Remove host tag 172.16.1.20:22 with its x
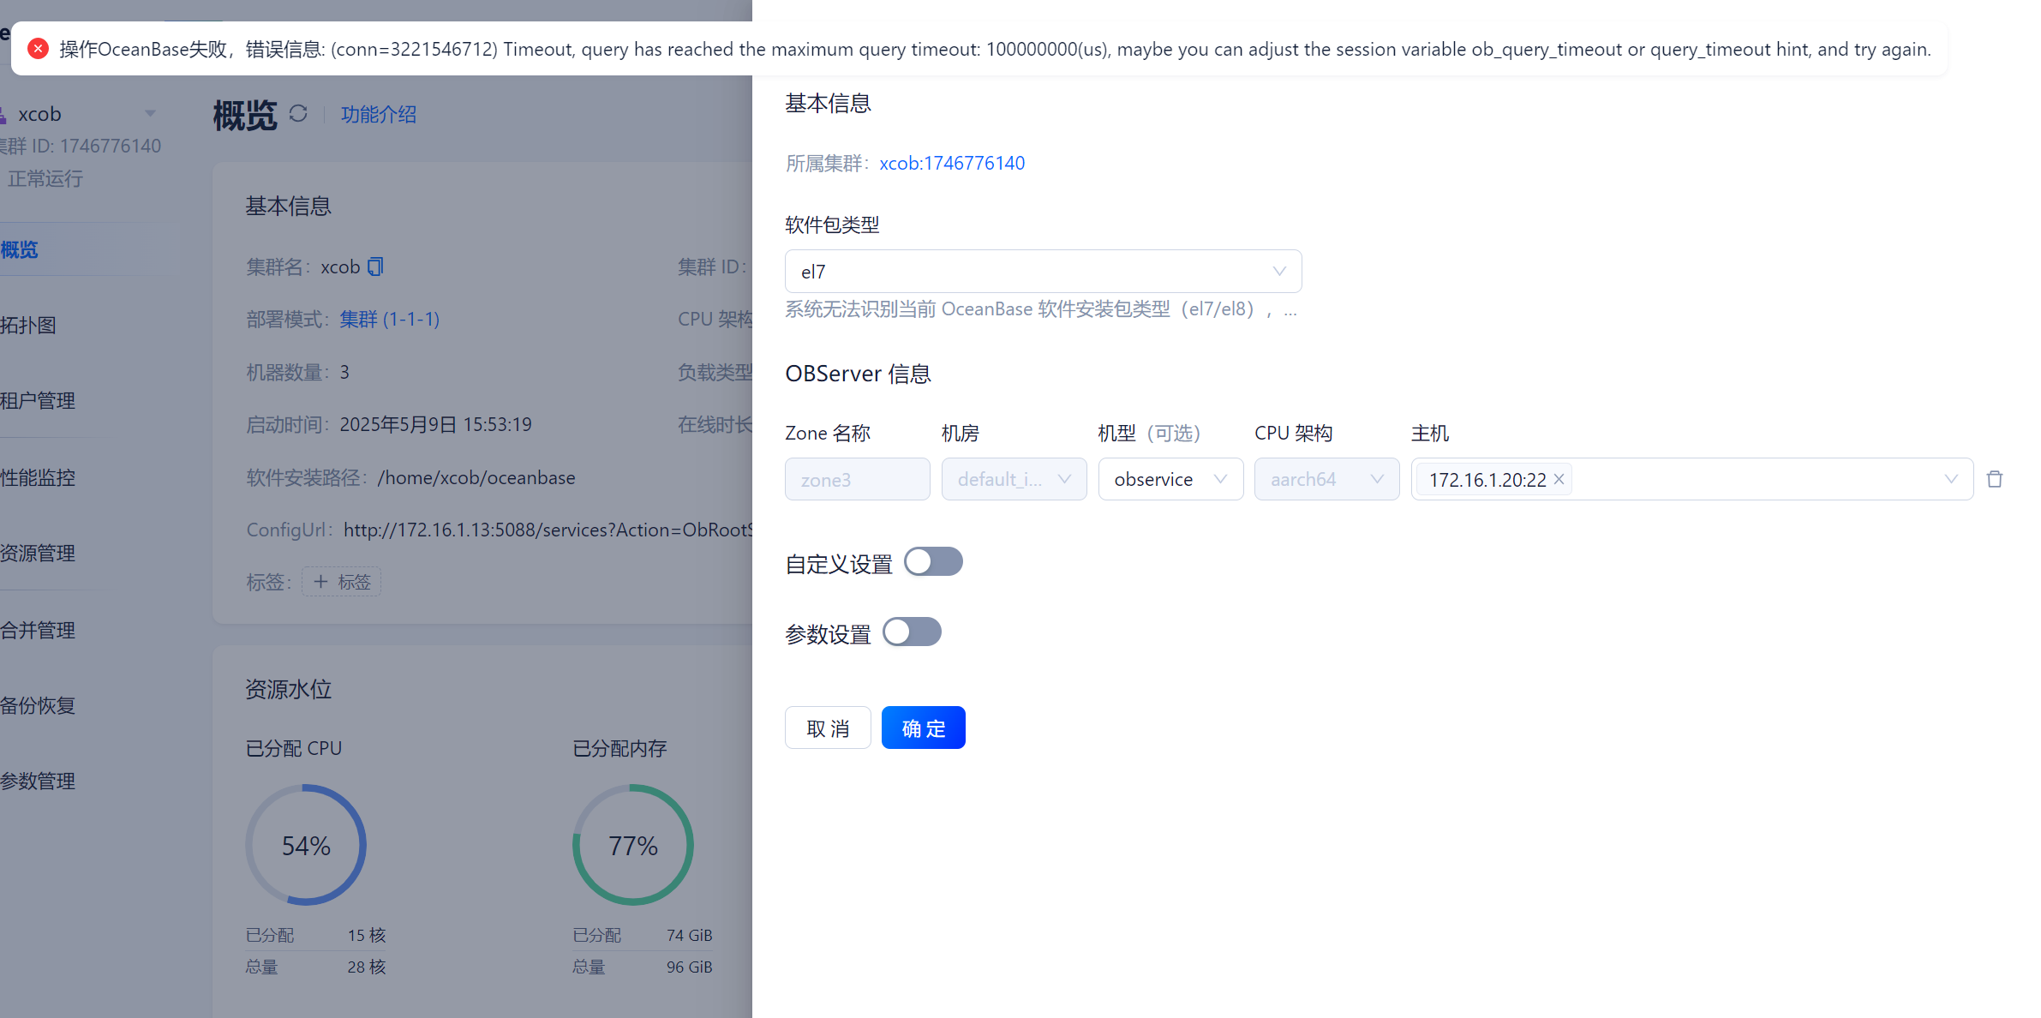Screen dimensions: 2041x1018 point(1559,479)
